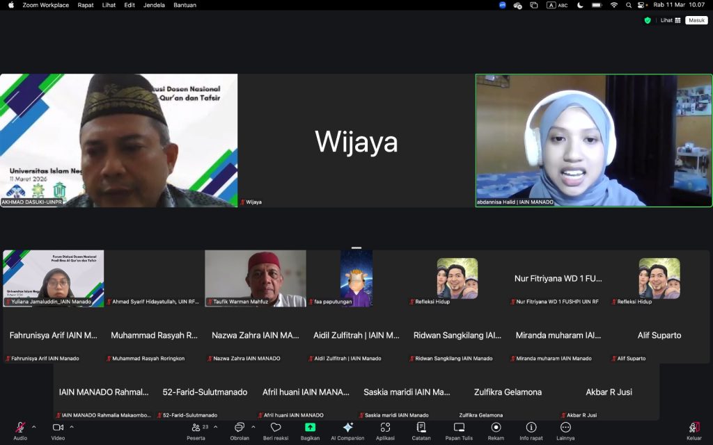The height and width of the screenshot is (445, 713).
Task: Start recording with Rekam
Action: click(496, 428)
